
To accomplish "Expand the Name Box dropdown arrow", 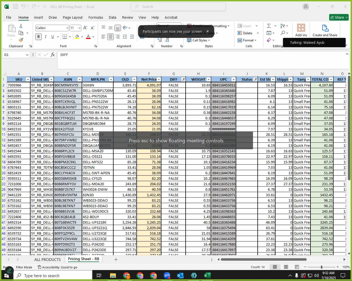I will (27, 55).
